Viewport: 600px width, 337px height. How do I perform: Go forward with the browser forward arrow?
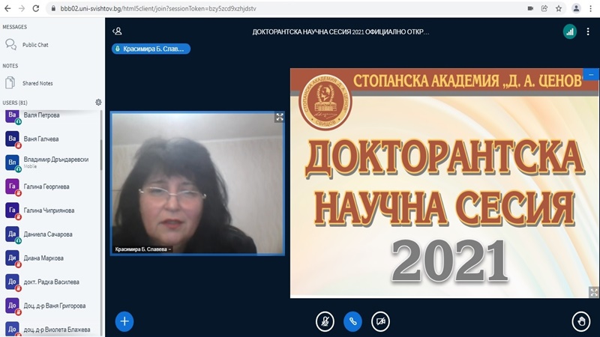click(x=22, y=8)
